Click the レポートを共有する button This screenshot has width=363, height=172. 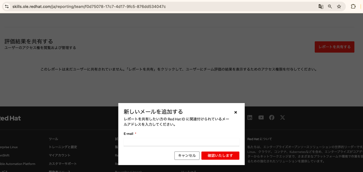[334, 47]
